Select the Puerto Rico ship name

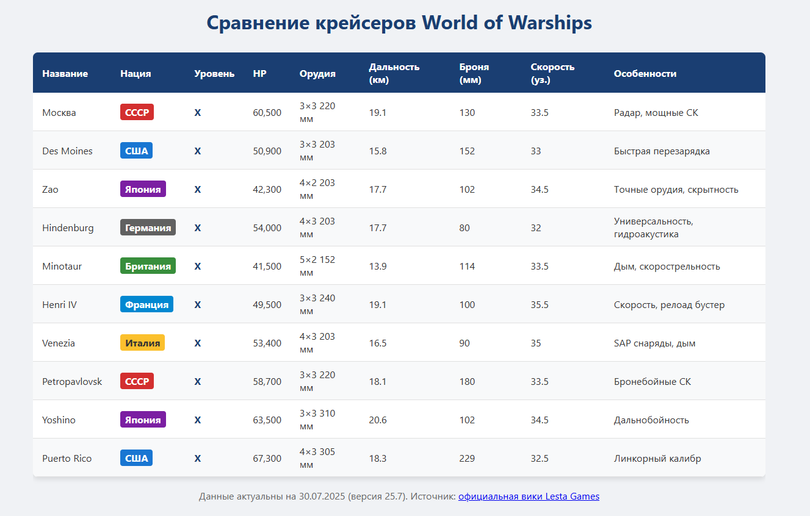click(67, 458)
